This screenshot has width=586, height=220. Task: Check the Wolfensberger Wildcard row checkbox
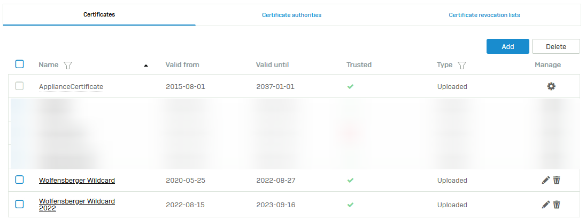[19, 180]
